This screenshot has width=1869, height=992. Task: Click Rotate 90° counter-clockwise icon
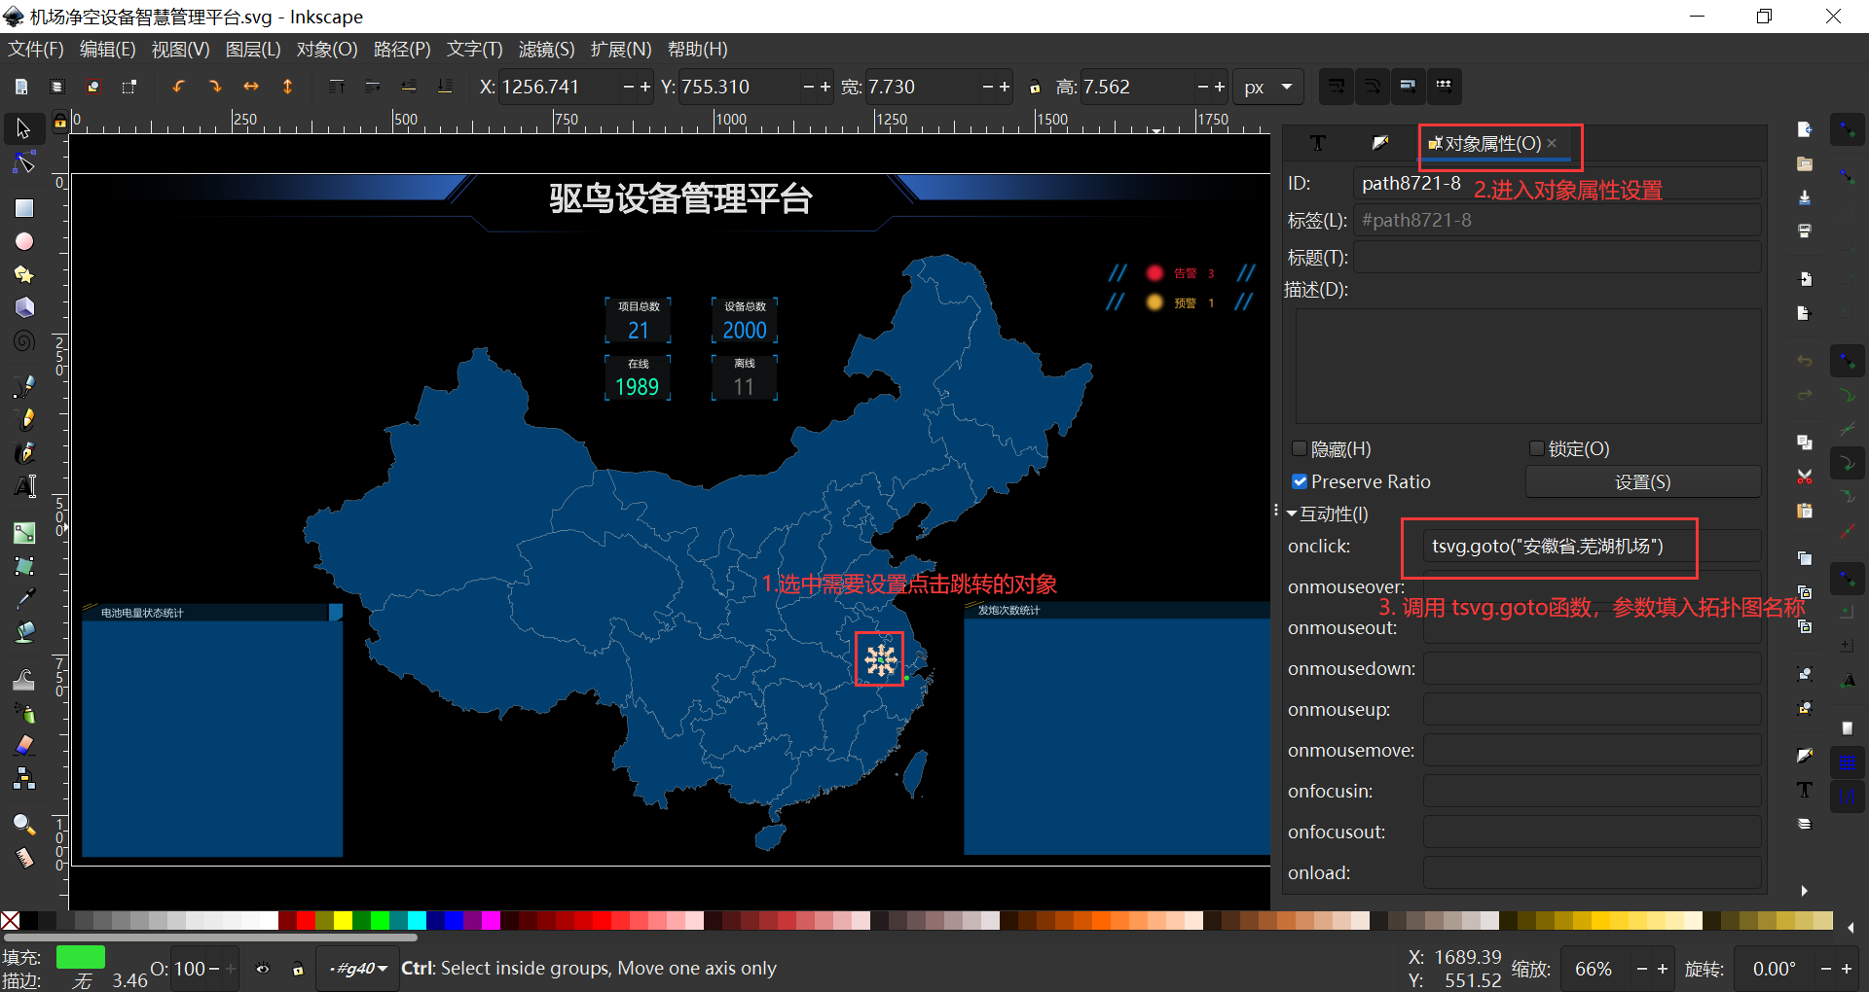(178, 87)
